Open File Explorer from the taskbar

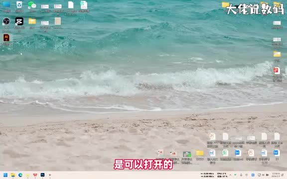pos(13,175)
